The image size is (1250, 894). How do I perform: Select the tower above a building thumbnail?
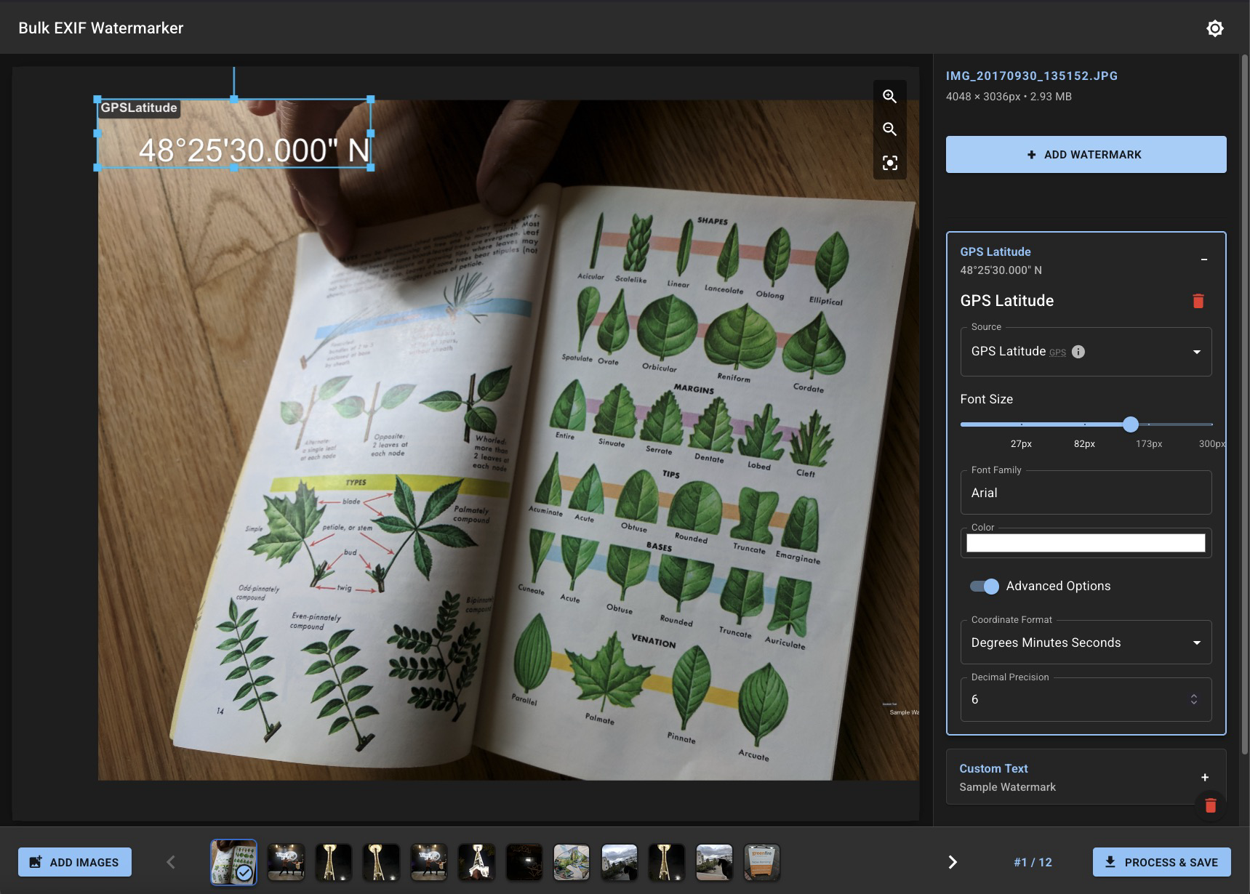476,862
